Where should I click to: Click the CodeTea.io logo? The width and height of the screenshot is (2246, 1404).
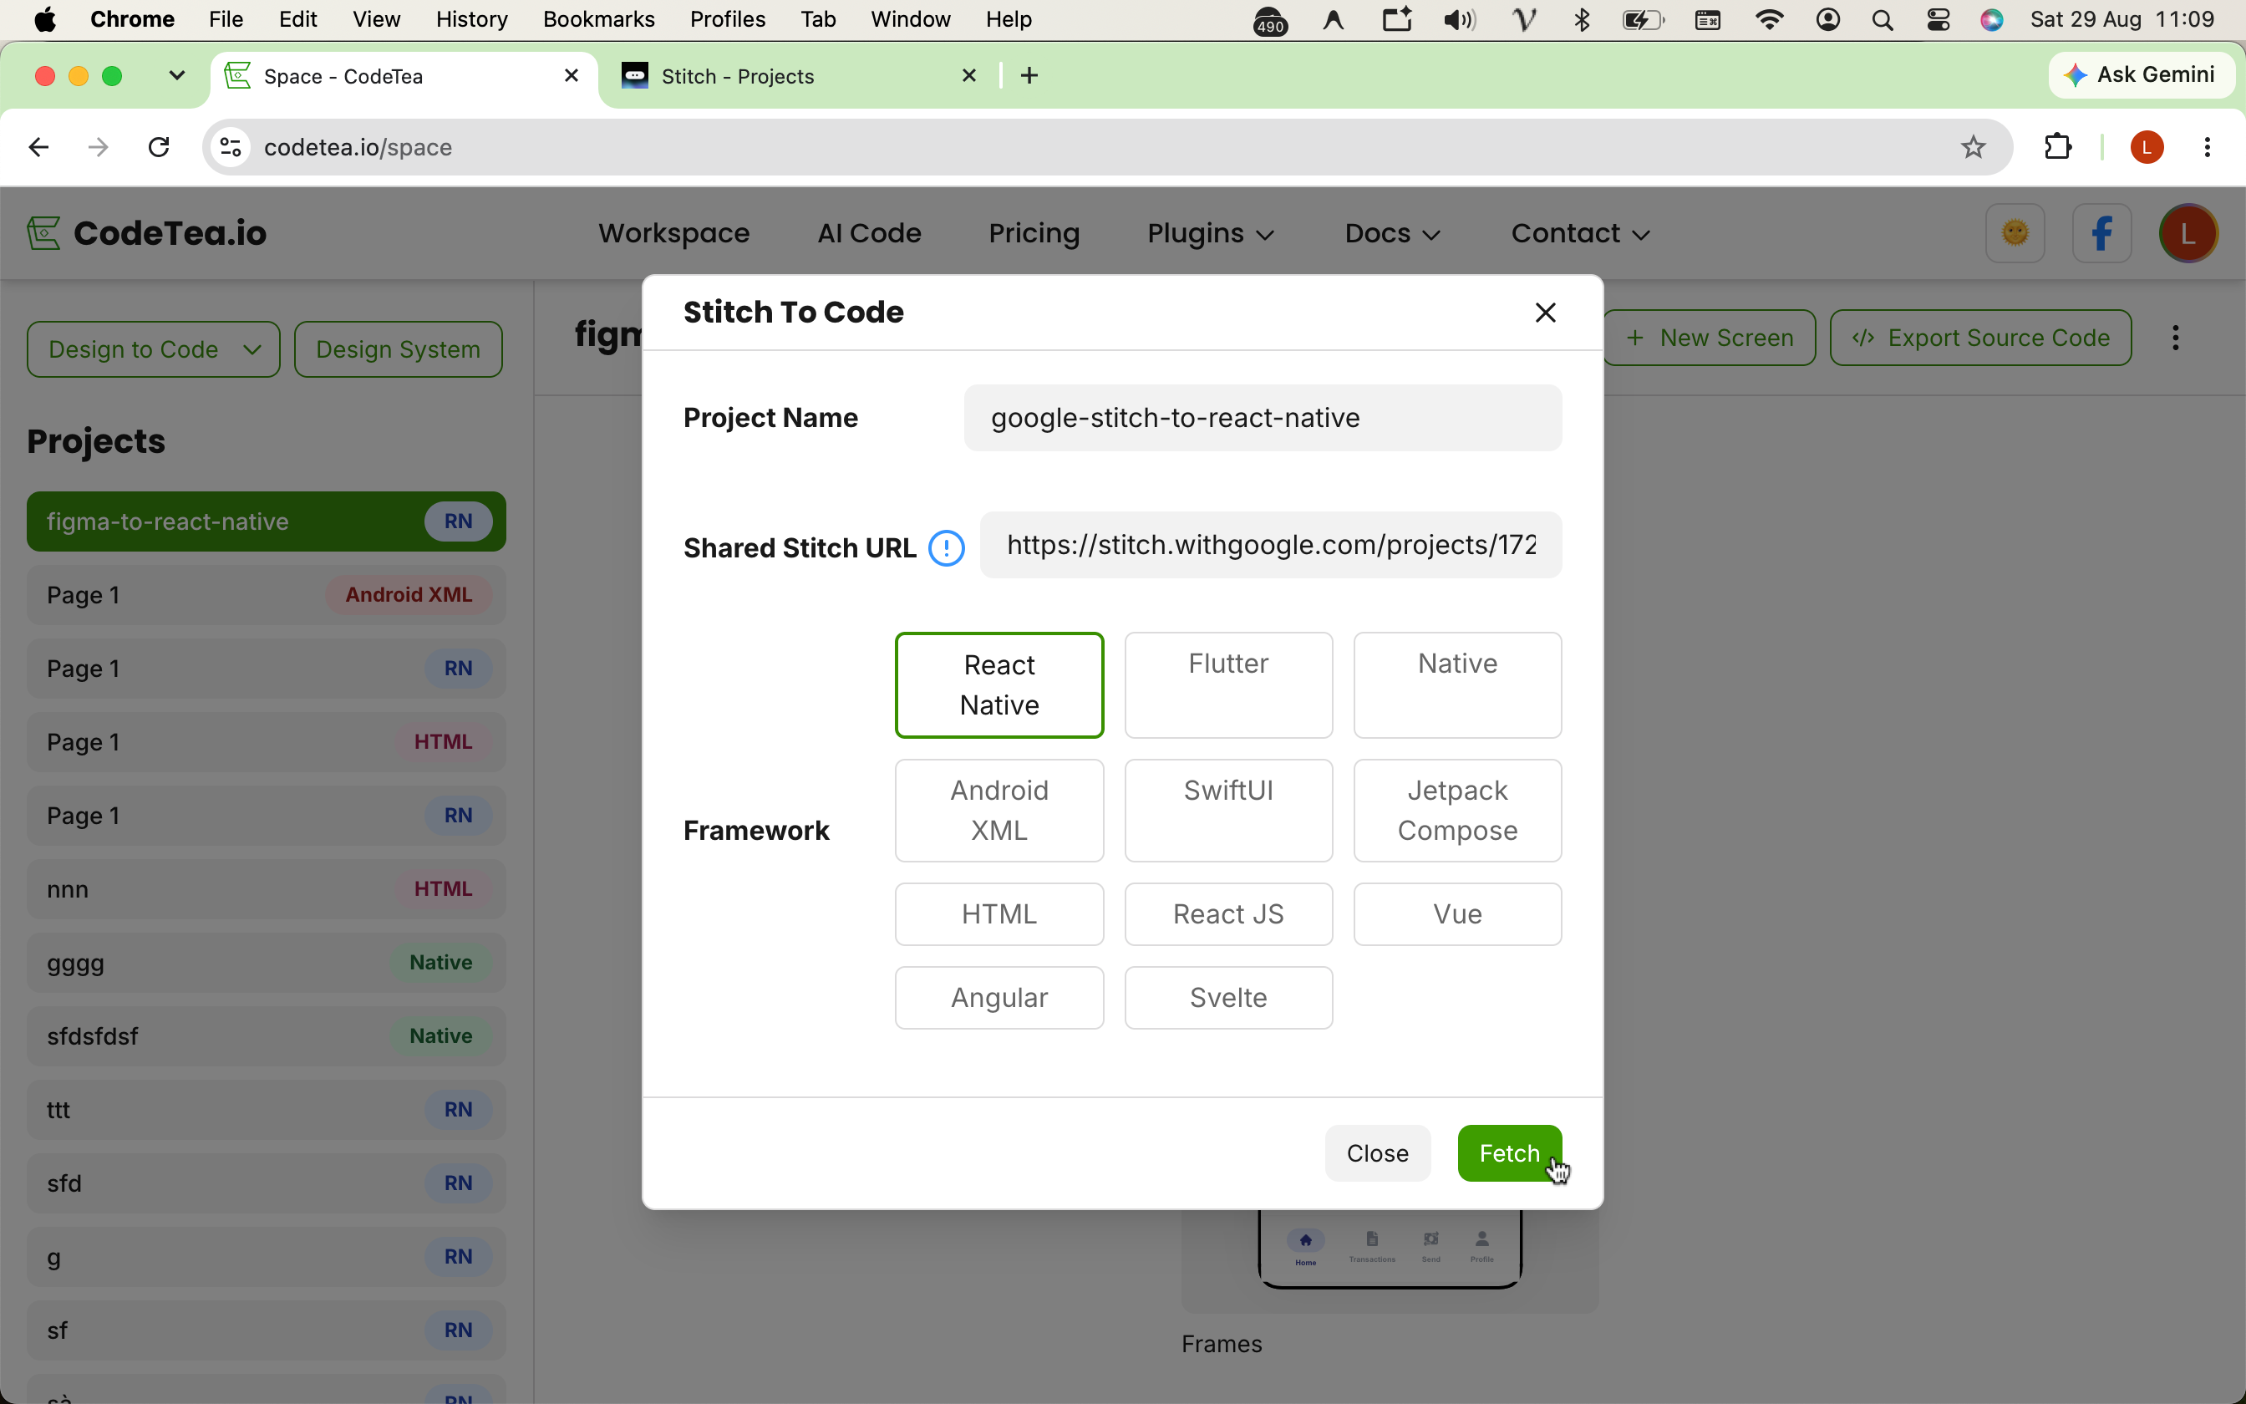[146, 233]
